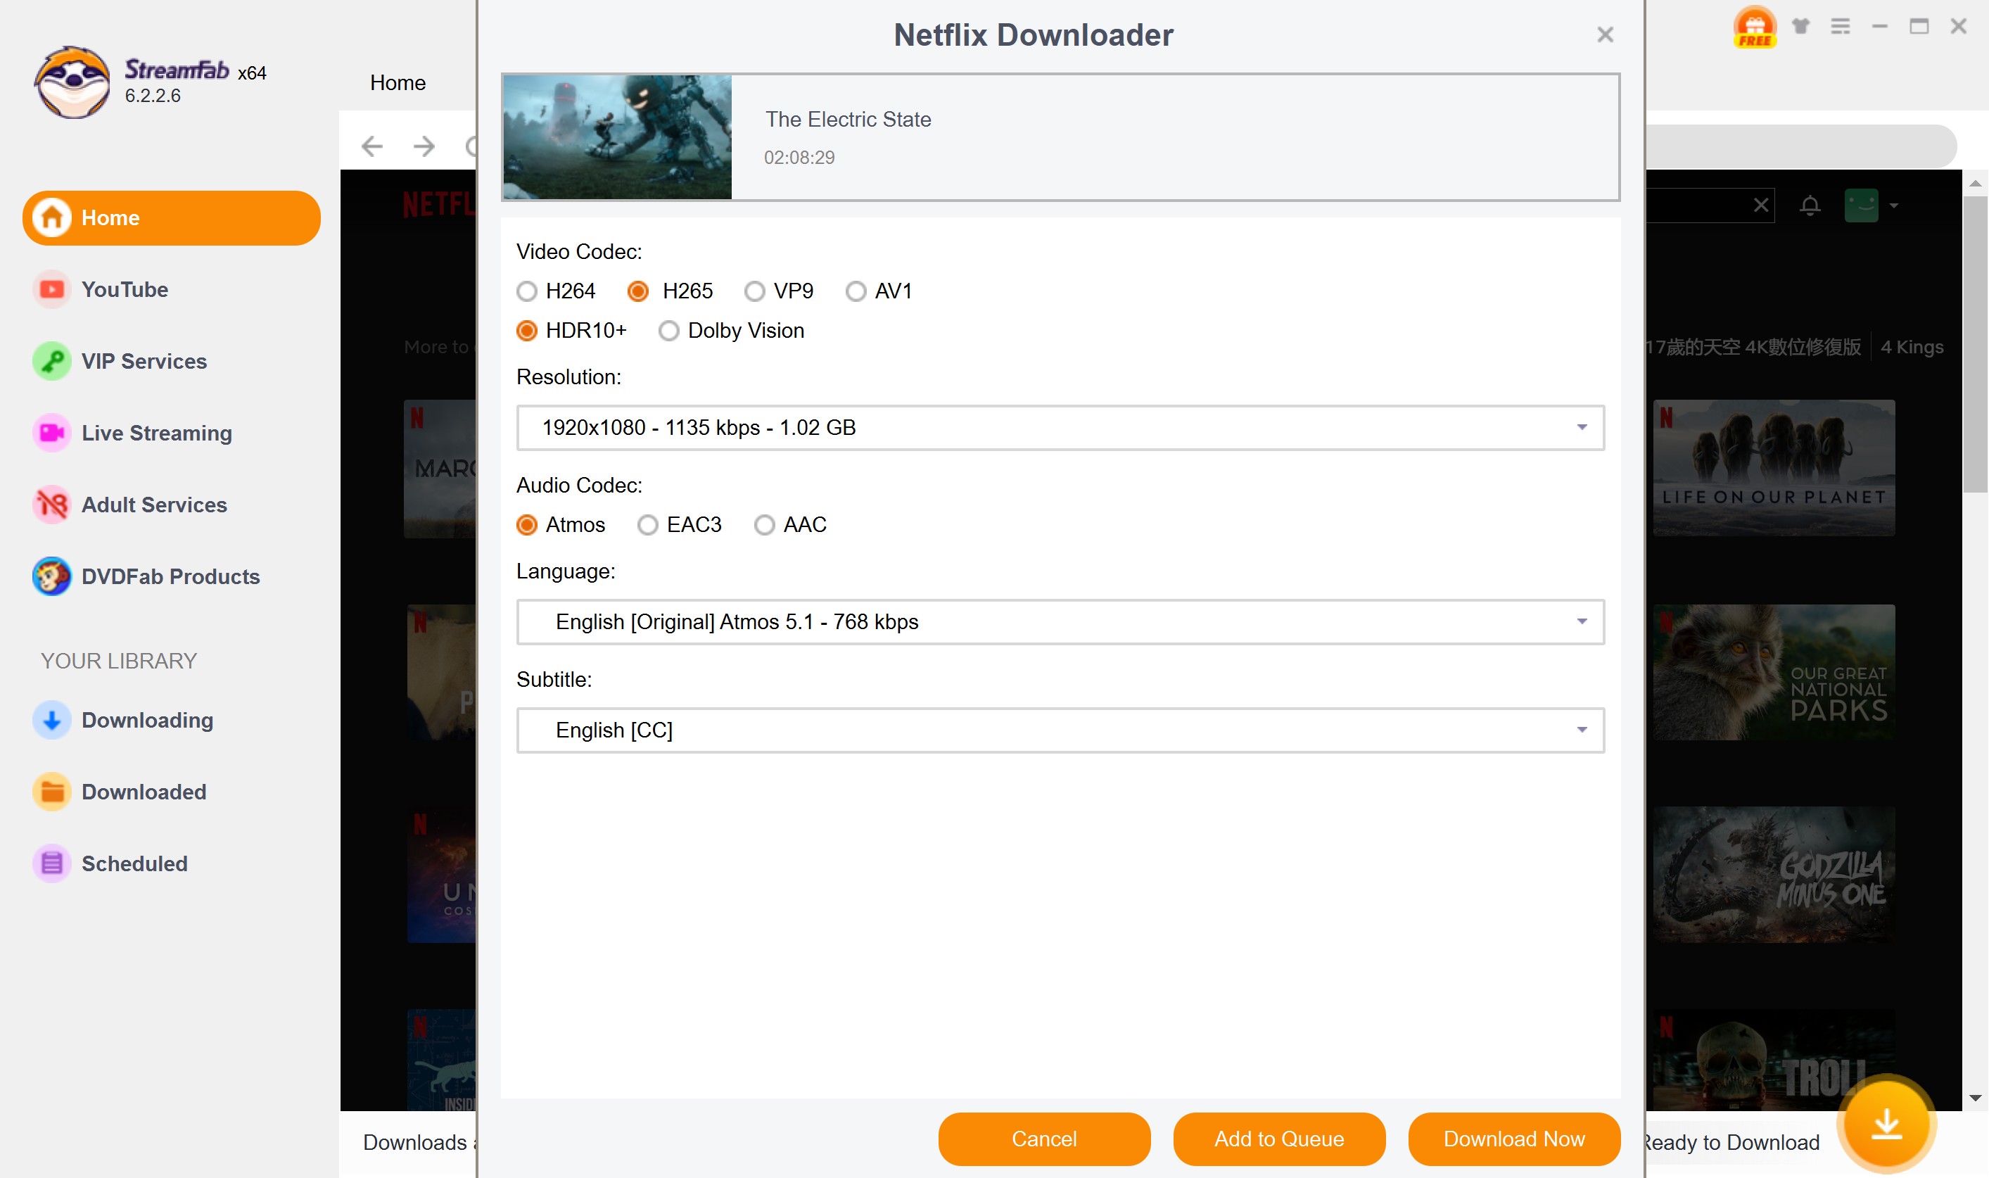Click the Downloaded folder icon

[51, 792]
